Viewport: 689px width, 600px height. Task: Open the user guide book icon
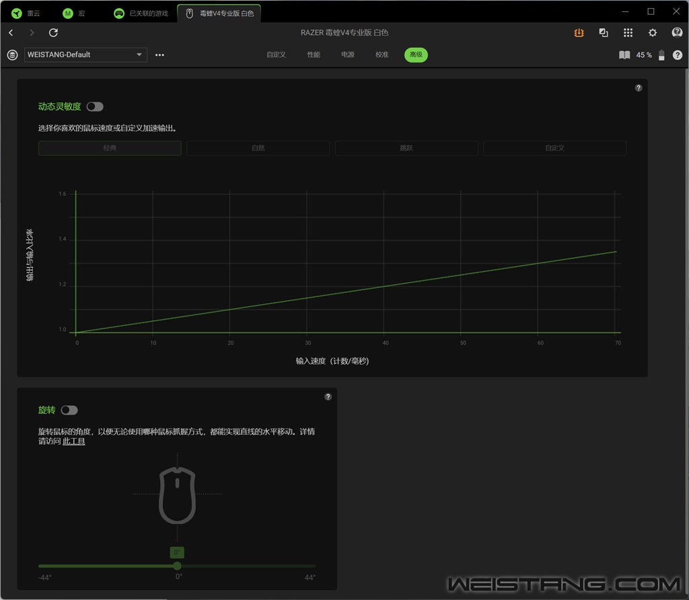624,55
